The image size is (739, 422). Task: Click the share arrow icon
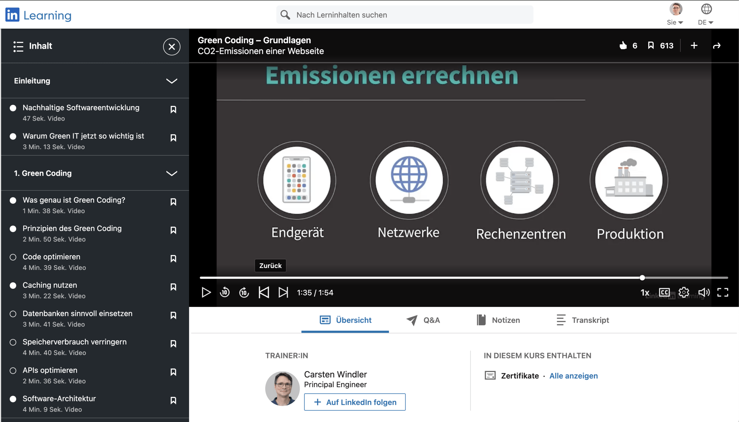click(x=717, y=46)
